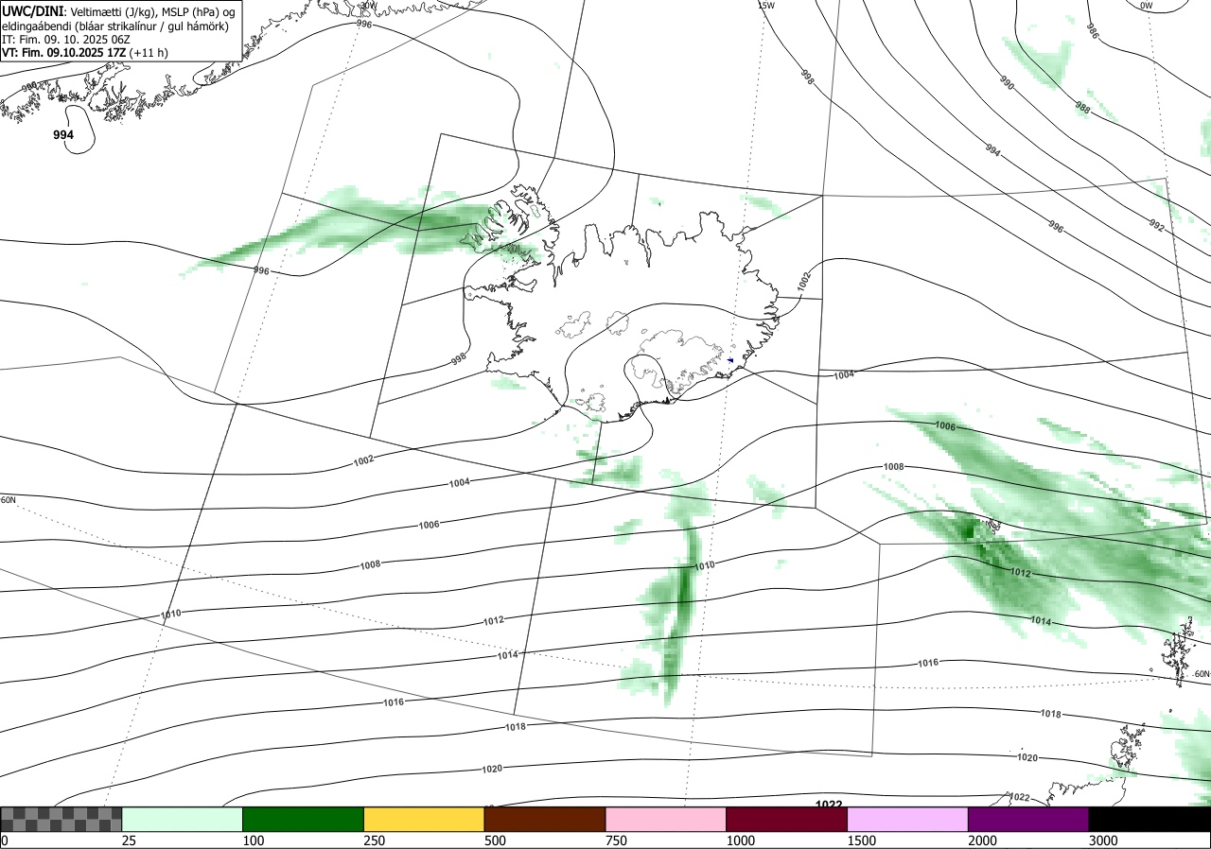Pick the dark green 100–250 legend swatch

[x=304, y=819]
